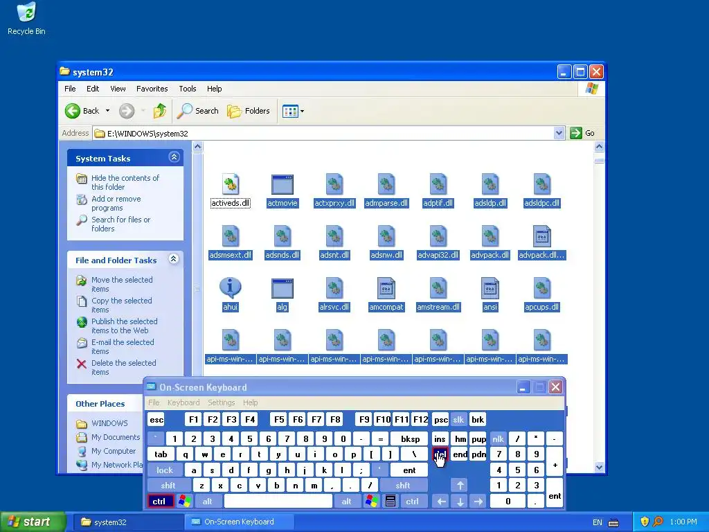Click the Start button

tap(32, 522)
